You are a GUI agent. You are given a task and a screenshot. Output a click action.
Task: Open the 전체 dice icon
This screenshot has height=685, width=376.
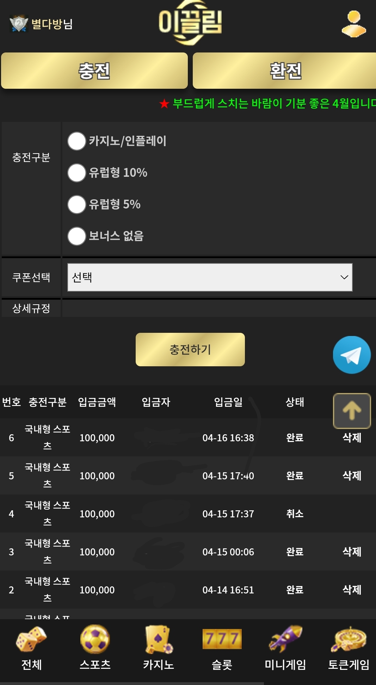pyautogui.click(x=31, y=639)
